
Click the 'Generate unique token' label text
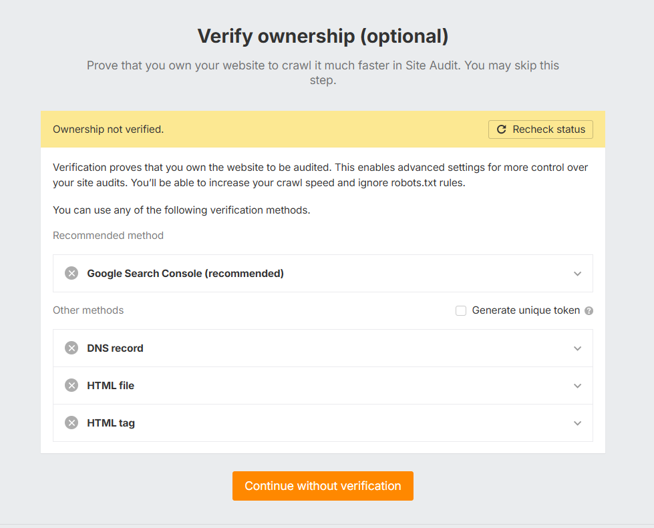526,310
